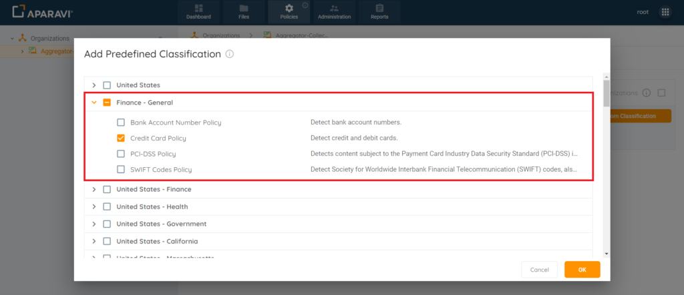
Task: Enable the Bank Account Number Policy checkbox
Action: 121,123
